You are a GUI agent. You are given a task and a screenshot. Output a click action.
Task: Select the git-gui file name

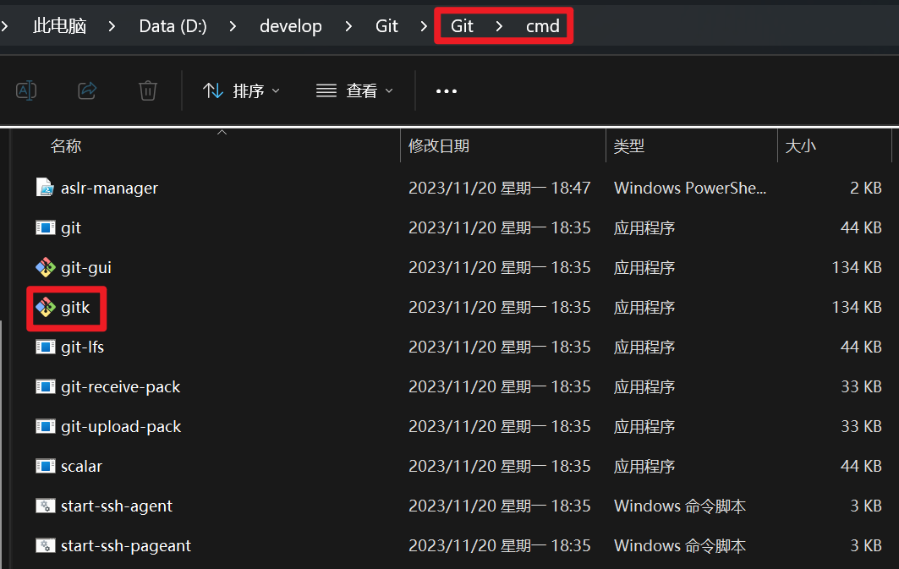(86, 268)
